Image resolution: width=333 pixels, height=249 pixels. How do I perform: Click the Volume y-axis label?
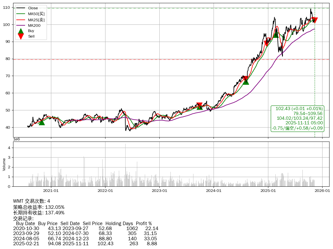(4, 164)
